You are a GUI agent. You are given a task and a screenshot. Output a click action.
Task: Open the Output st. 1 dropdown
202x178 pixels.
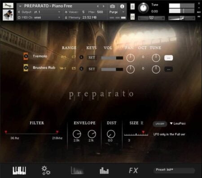39,12
